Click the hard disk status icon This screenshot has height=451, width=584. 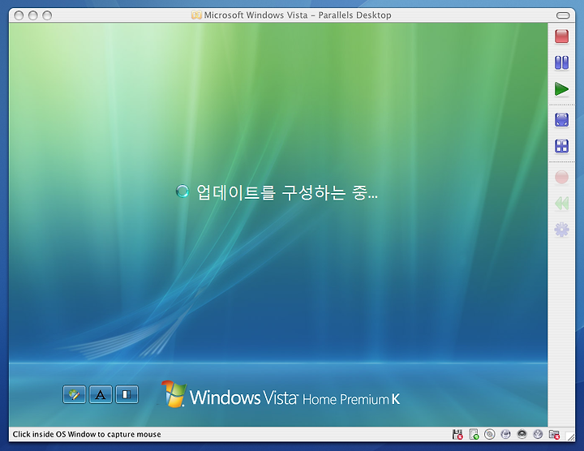(474, 434)
